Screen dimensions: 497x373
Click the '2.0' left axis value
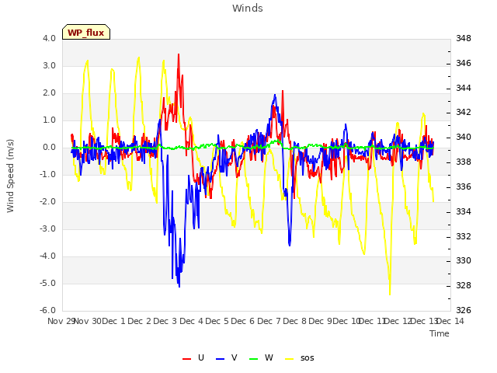49,93
